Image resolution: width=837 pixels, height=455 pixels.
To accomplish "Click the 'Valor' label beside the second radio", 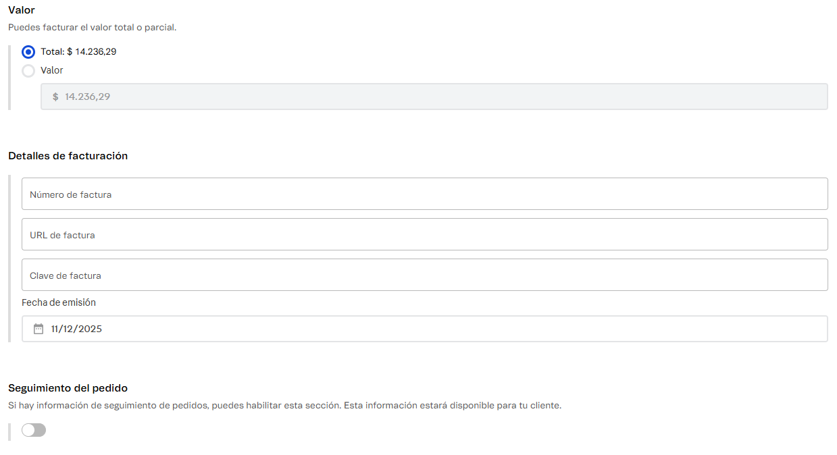I will click(52, 70).
